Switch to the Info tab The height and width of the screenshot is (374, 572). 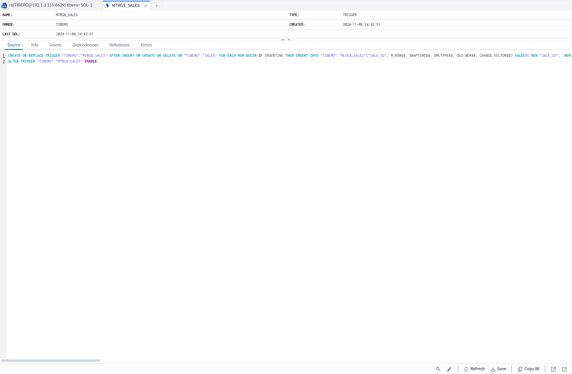pyautogui.click(x=35, y=45)
